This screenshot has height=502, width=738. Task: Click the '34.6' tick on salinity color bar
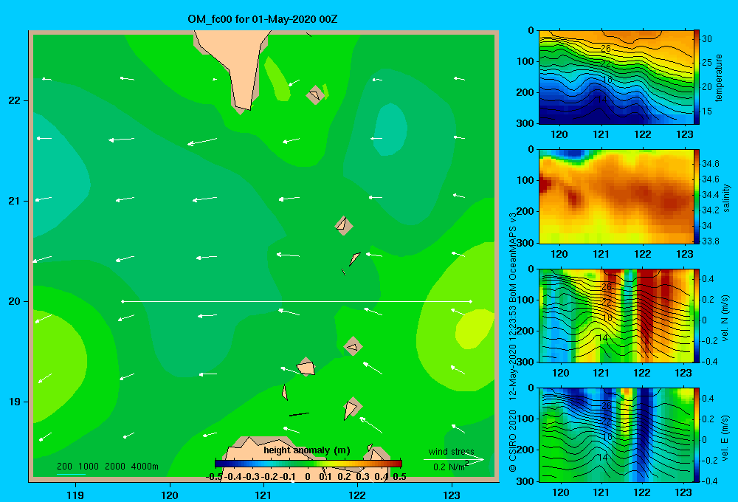(710, 179)
